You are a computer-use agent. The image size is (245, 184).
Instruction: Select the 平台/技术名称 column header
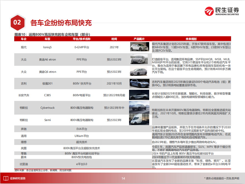point(82,39)
